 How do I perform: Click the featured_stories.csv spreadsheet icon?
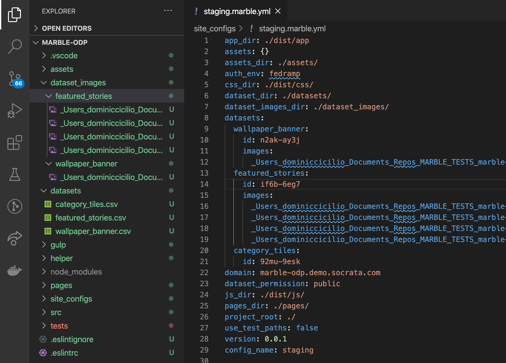pyautogui.click(x=48, y=218)
